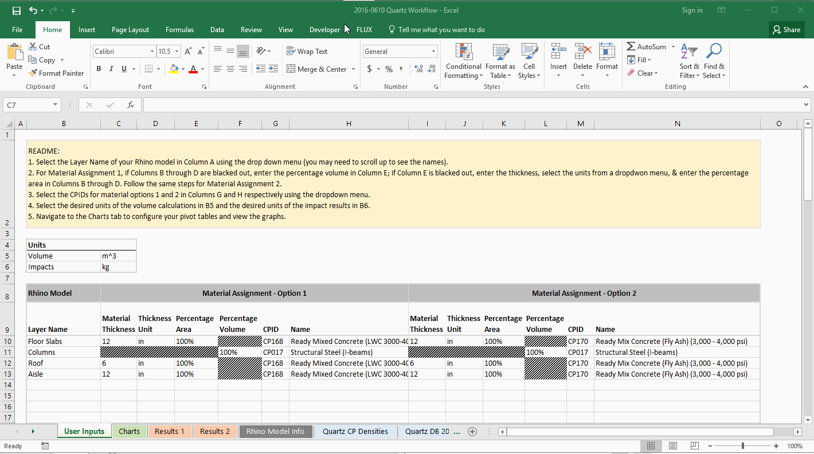Open Font dialog launcher

point(204,87)
